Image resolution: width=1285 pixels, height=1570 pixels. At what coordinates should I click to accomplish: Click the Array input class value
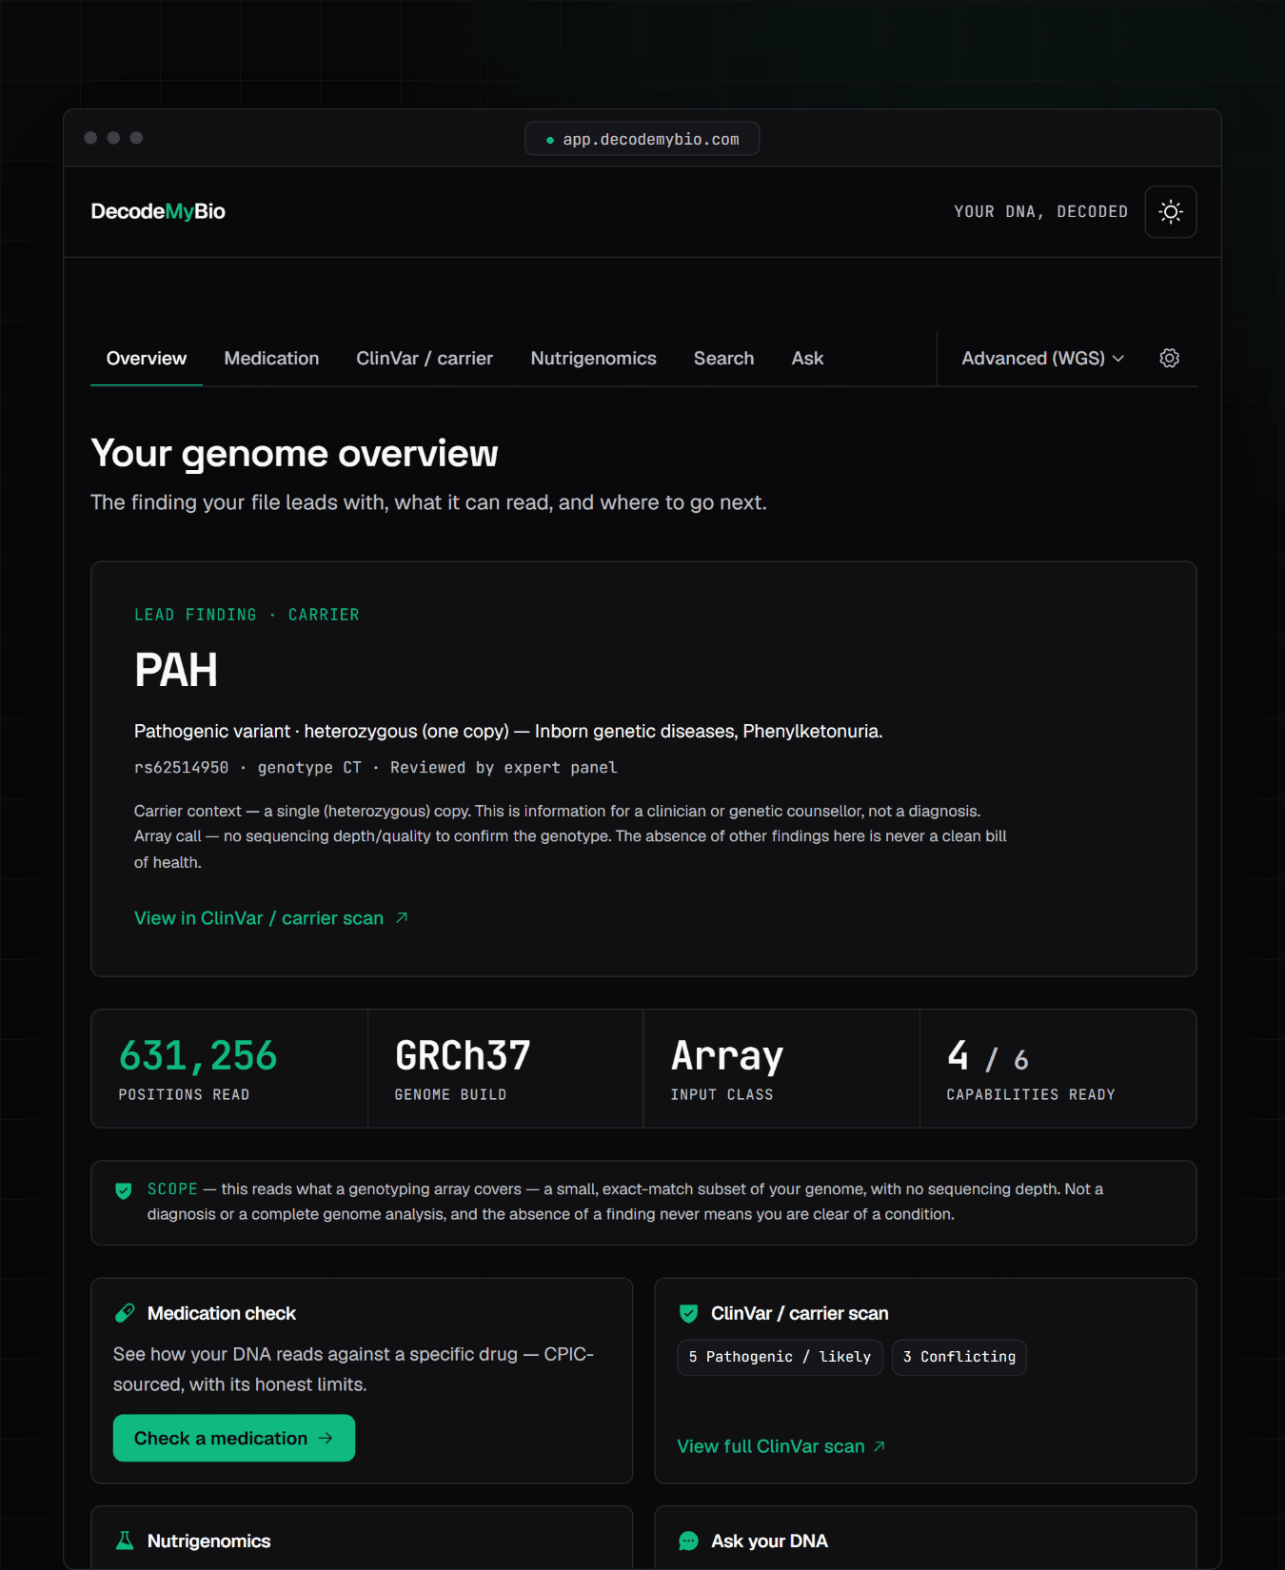(727, 1056)
